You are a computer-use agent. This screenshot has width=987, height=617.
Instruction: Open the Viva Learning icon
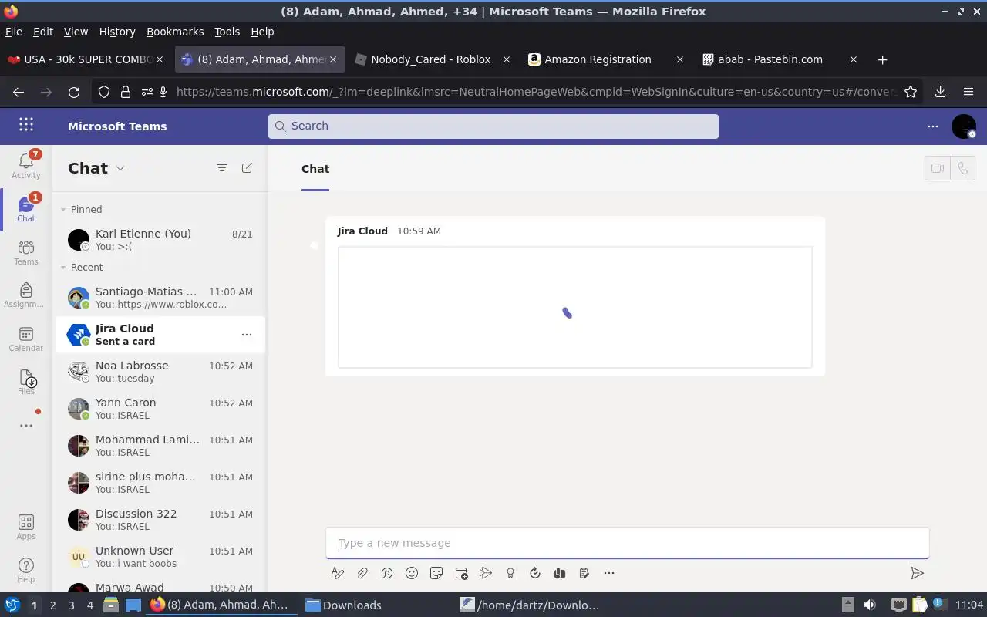[x=560, y=573]
